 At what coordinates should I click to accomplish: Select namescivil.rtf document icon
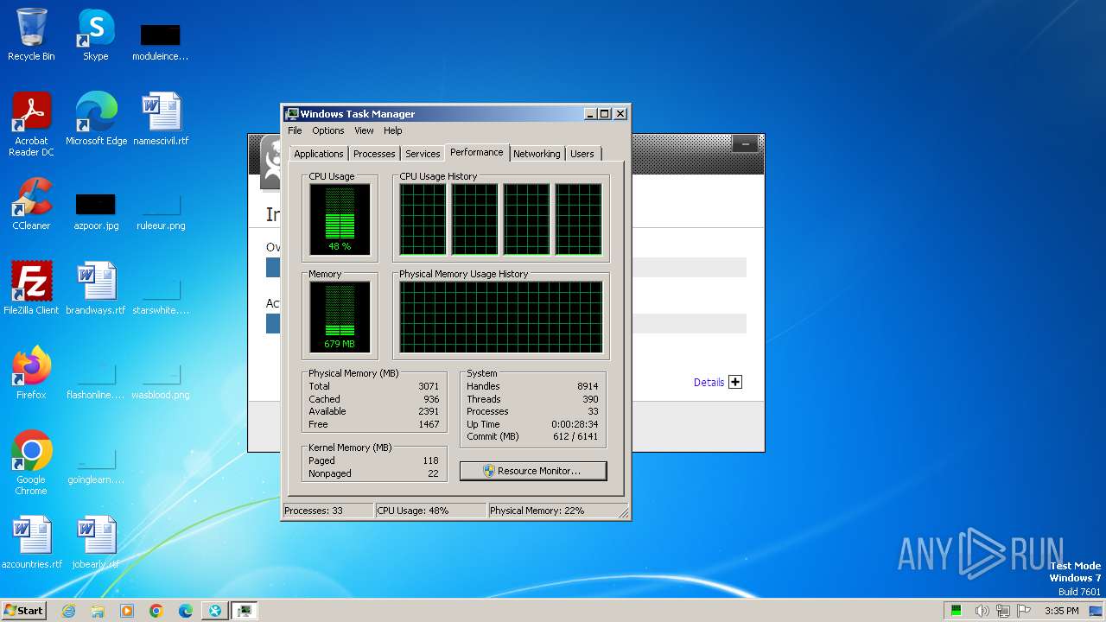(161, 119)
